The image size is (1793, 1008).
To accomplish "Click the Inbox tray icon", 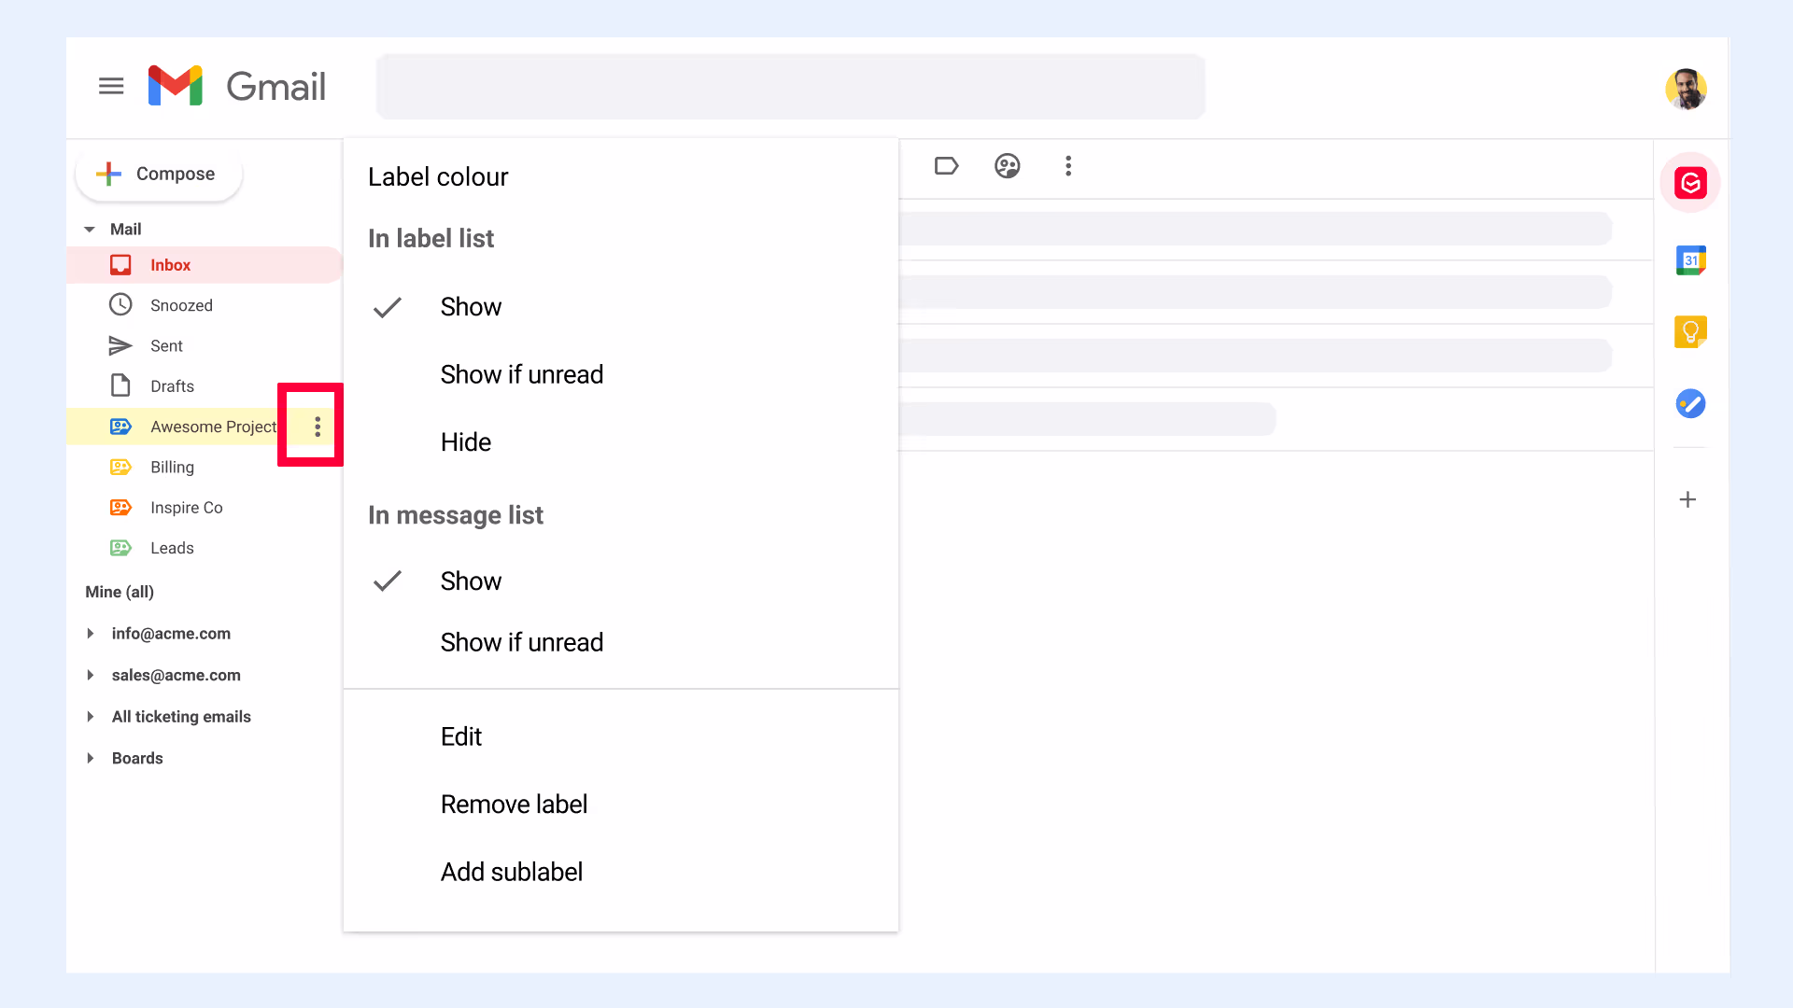I will (120, 265).
